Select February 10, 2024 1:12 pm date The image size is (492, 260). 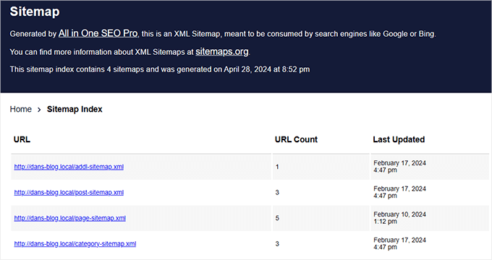point(399,218)
